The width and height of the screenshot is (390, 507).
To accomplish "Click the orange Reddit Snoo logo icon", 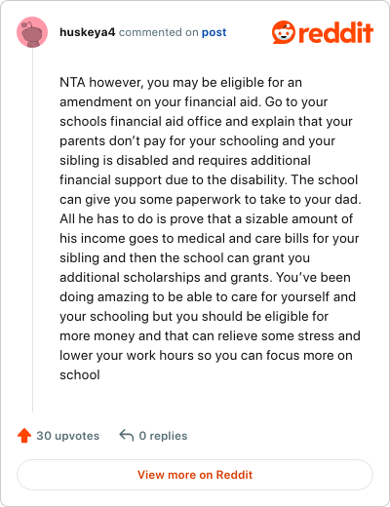I will pos(284,32).
